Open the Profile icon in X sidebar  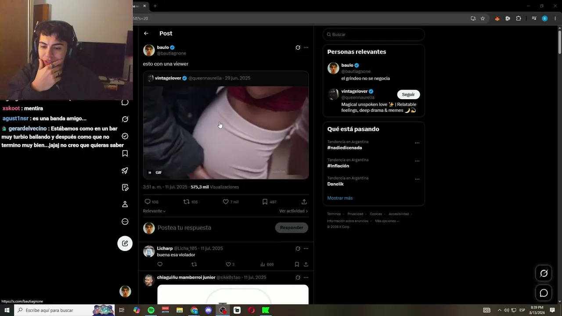125,204
